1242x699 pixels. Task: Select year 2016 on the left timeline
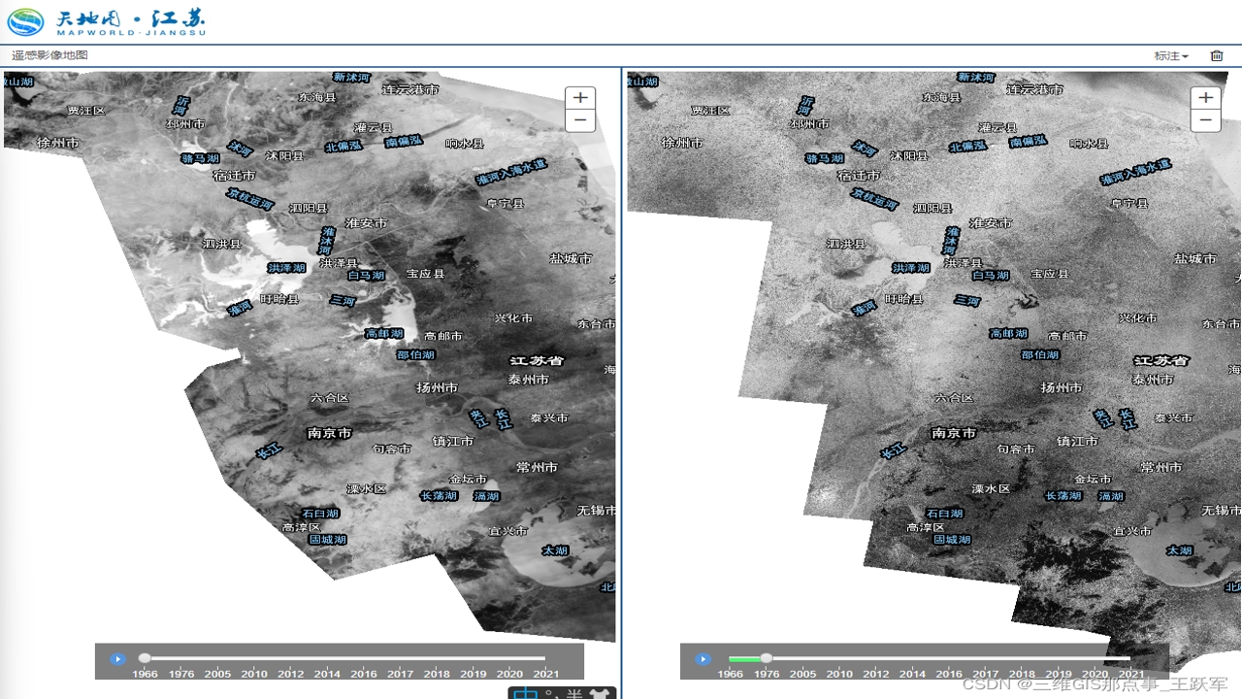pyautogui.click(x=364, y=674)
